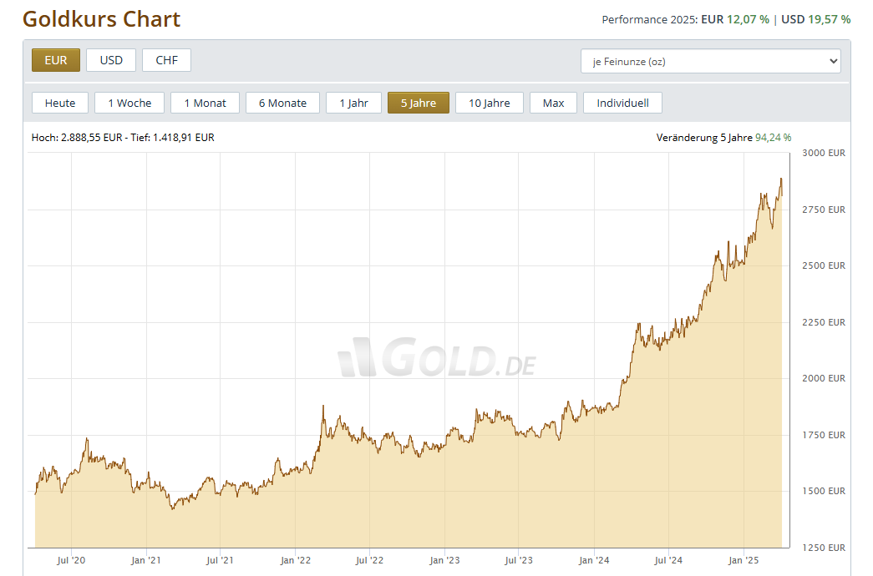Click the 3000 EUR axis label
Screen dimensions: 873x576
coord(824,153)
